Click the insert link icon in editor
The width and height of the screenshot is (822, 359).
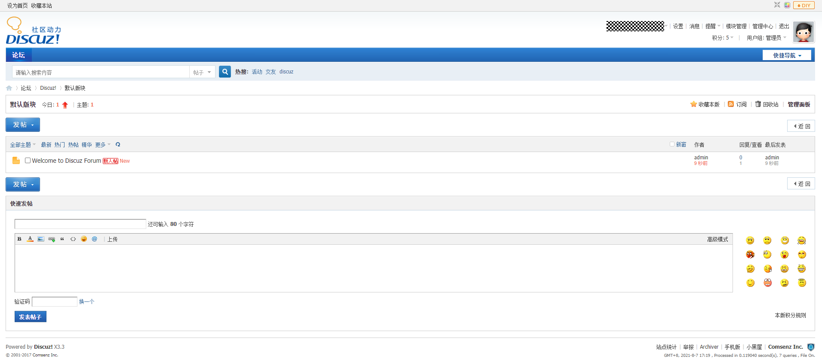52,239
